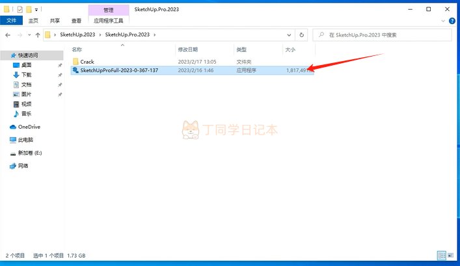Switch to the 主页 ribbon tab

click(33, 21)
